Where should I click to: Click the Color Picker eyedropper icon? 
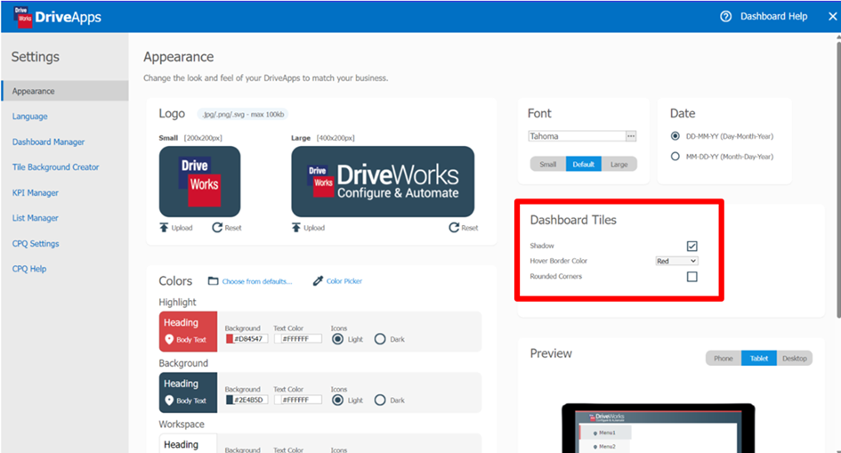pyautogui.click(x=318, y=281)
